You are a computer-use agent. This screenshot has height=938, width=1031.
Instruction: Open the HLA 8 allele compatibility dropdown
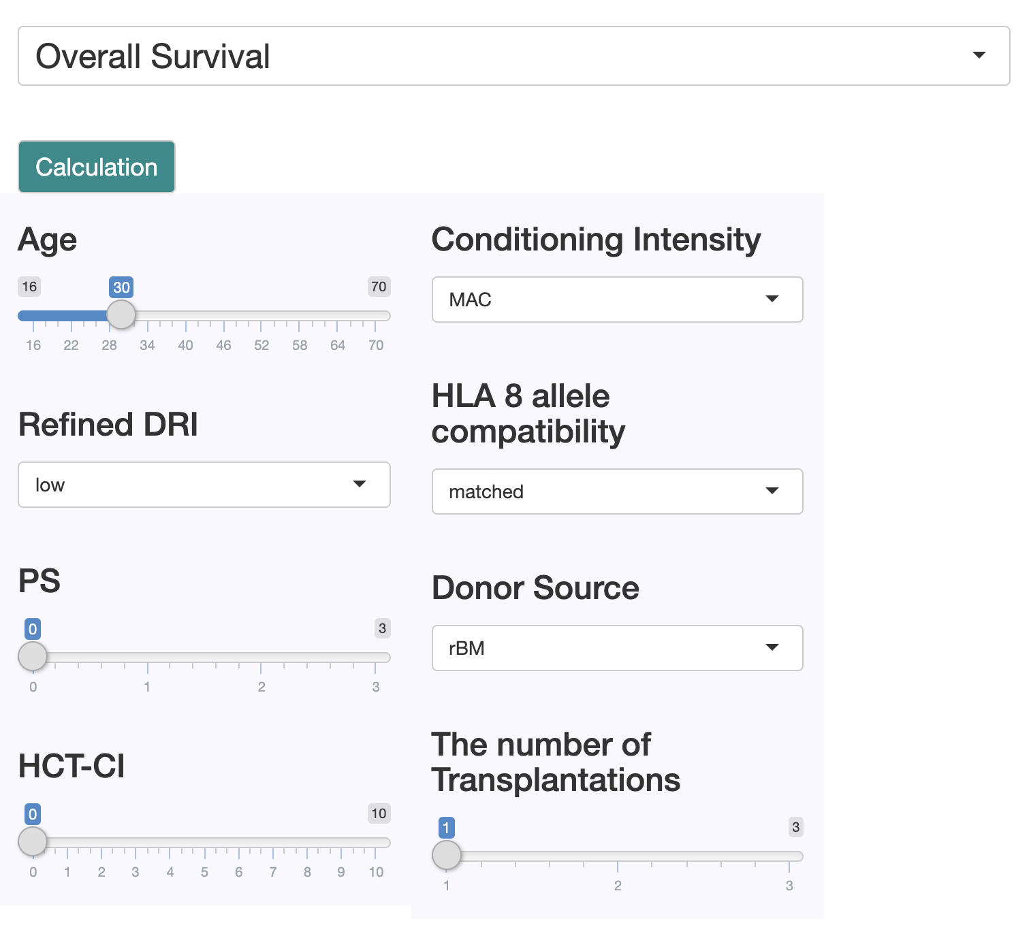point(617,491)
